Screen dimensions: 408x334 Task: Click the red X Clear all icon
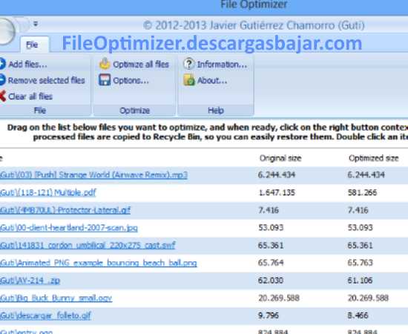pyautogui.click(x=2, y=96)
